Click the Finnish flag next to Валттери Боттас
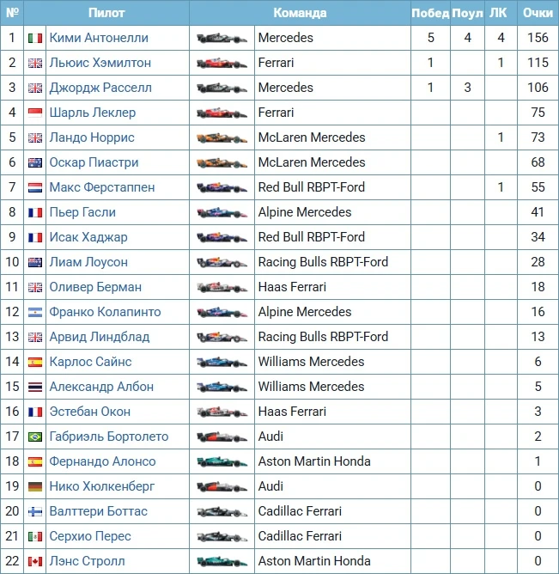 click(x=35, y=511)
